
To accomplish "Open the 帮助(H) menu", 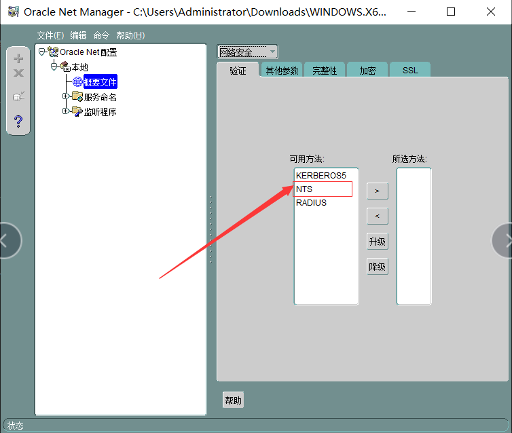I will coord(130,35).
